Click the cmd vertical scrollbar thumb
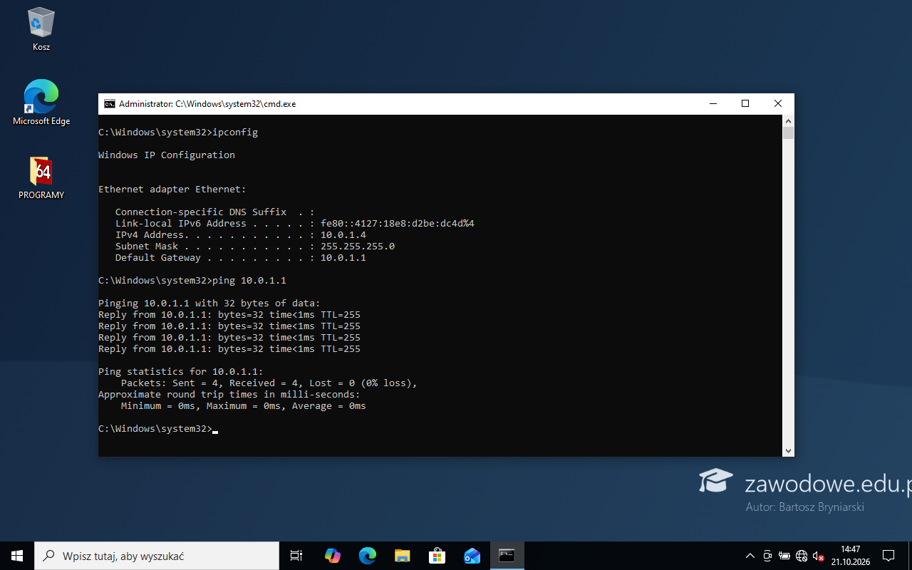Viewport: 912px width, 570px height. pyautogui.click(x=788, y=133)
